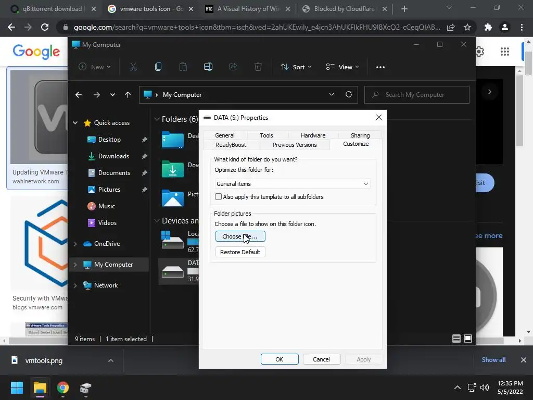Click the Rename icon in Explorer toolbar
Viewport: 533px width, 400px height.
[x=208, y=67]
